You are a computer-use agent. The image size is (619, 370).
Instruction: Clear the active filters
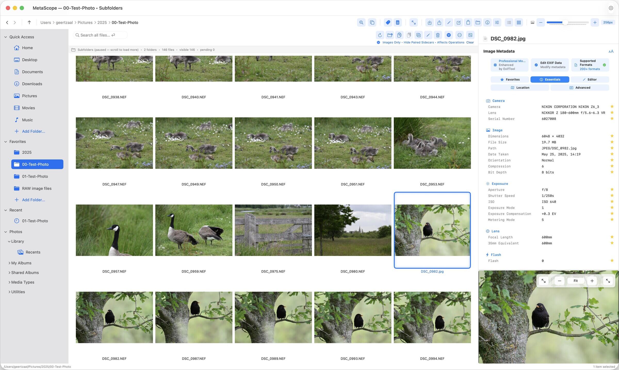pyautogui.click(x=470, y=42)
